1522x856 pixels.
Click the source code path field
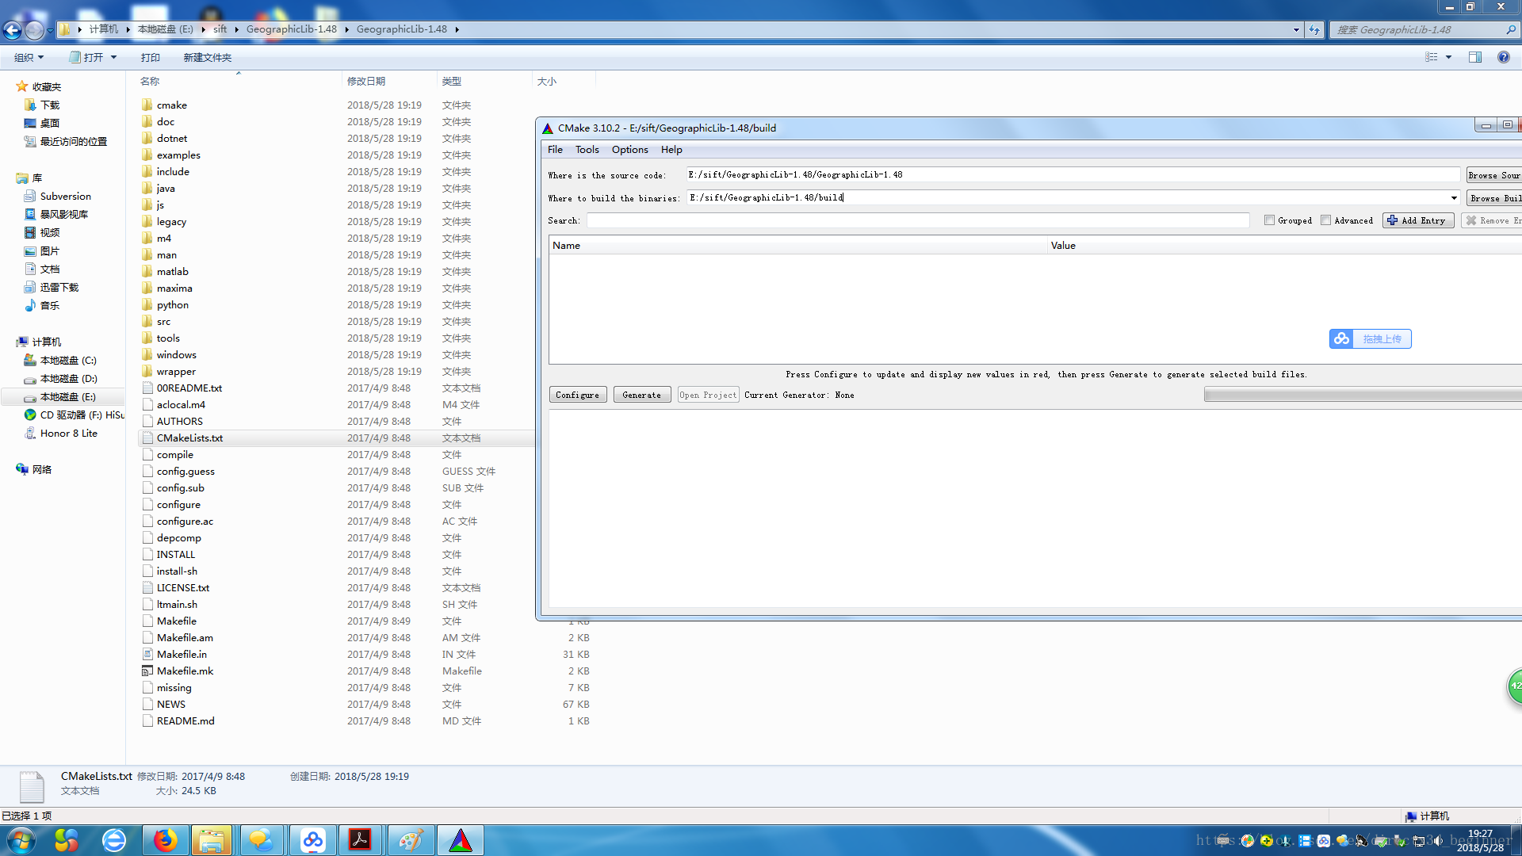tap(1073, 174)
